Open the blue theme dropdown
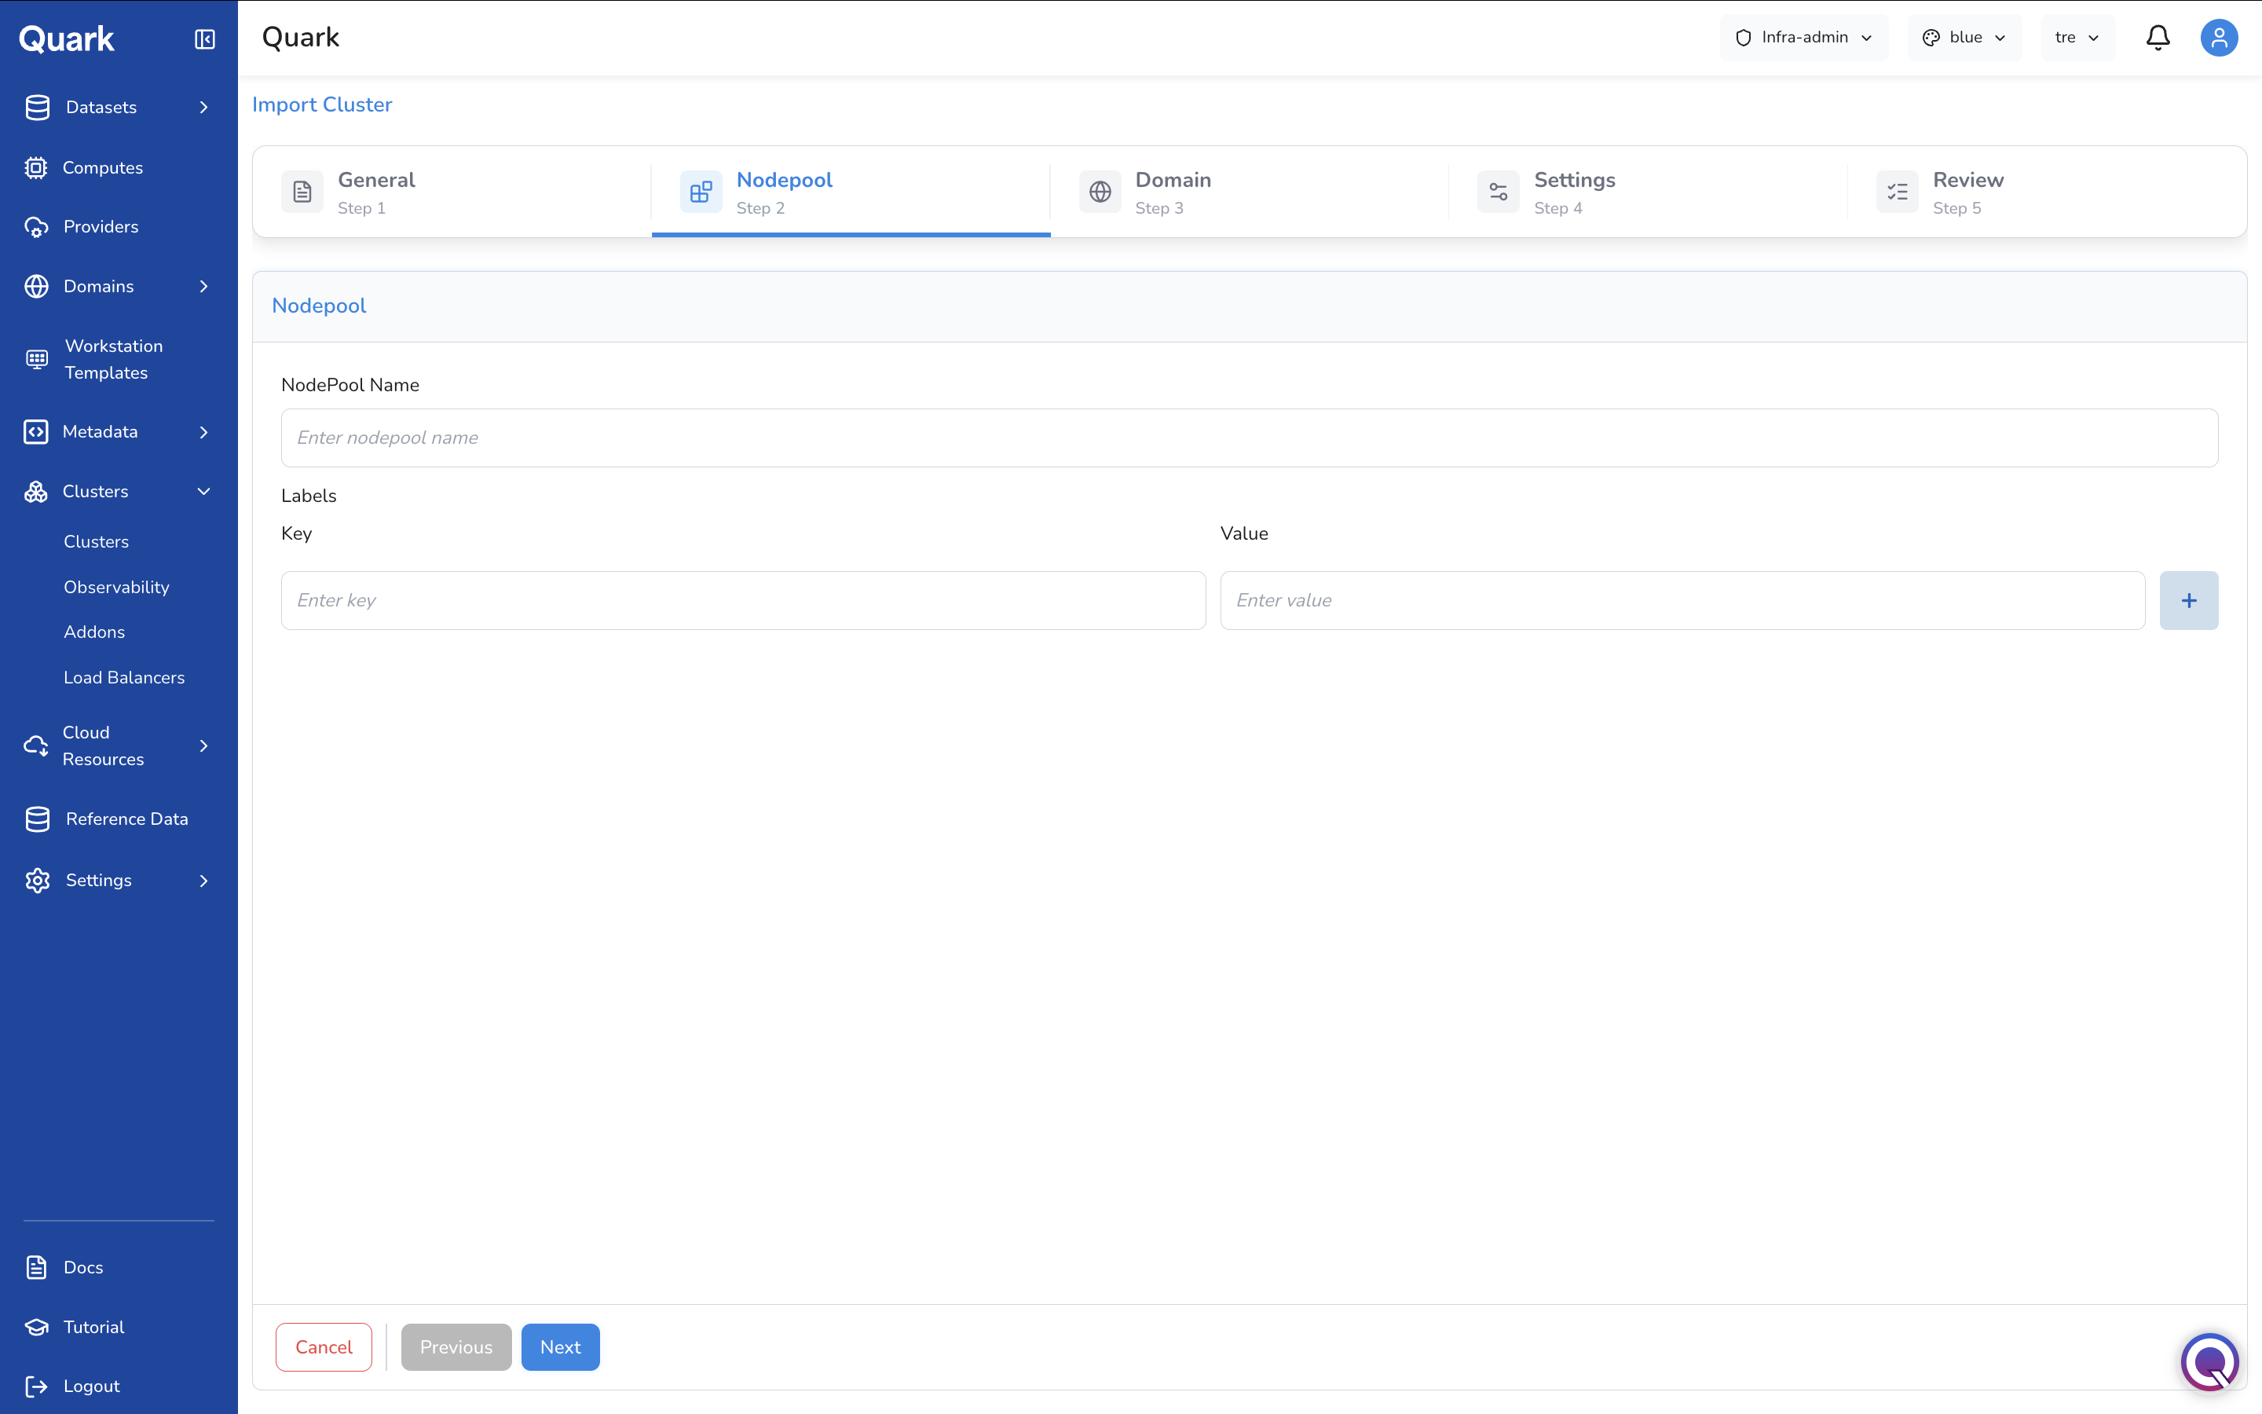The image size is (2262, 1414). (x=1965, y=38)
